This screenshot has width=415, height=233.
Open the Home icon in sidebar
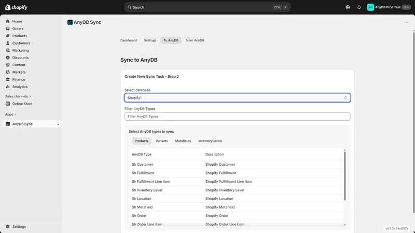8,21
